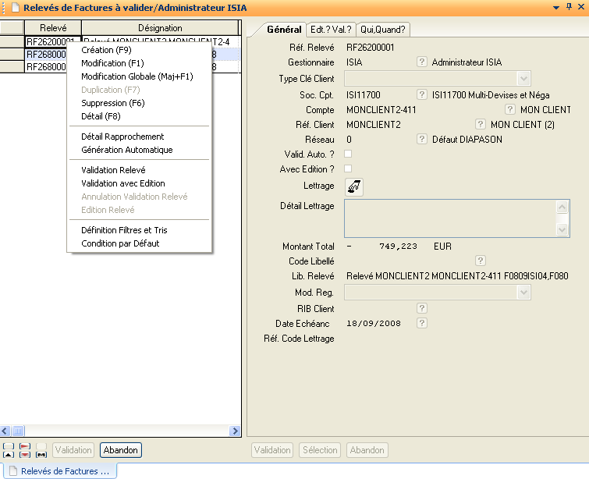The image size is (589, 479).
Task: Open the Mod. Reg. combo box
Action: pyautogui.click(x=523, y=292)
